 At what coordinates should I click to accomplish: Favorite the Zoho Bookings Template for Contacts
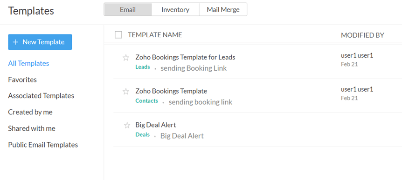coord(125,91)
